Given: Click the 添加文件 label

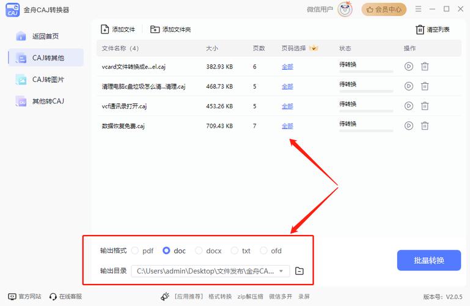Looking at the screenshot, I should pyautogui.click(x=123, y=29).
